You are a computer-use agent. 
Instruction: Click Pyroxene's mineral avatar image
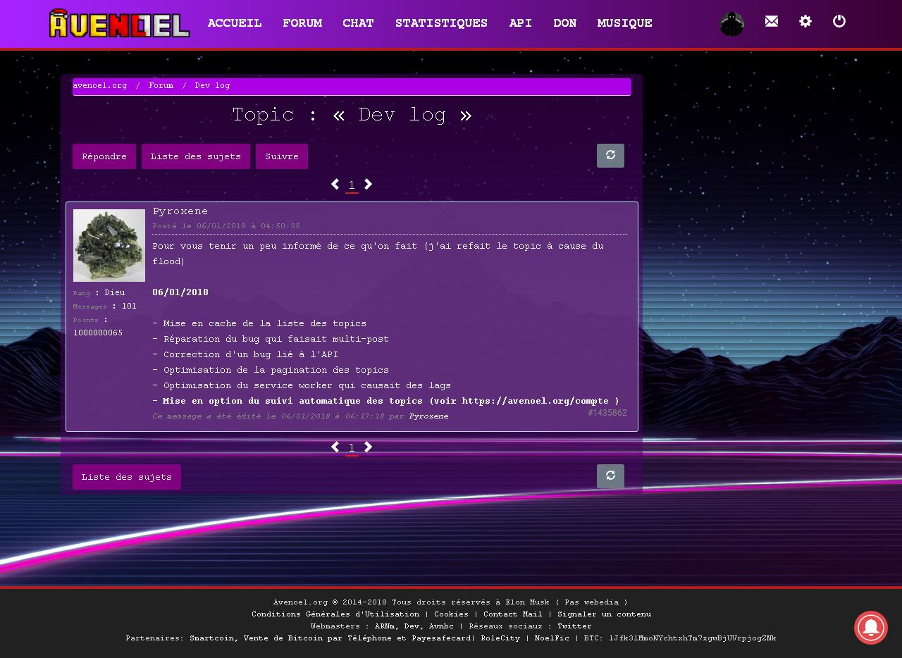[109, 245]
